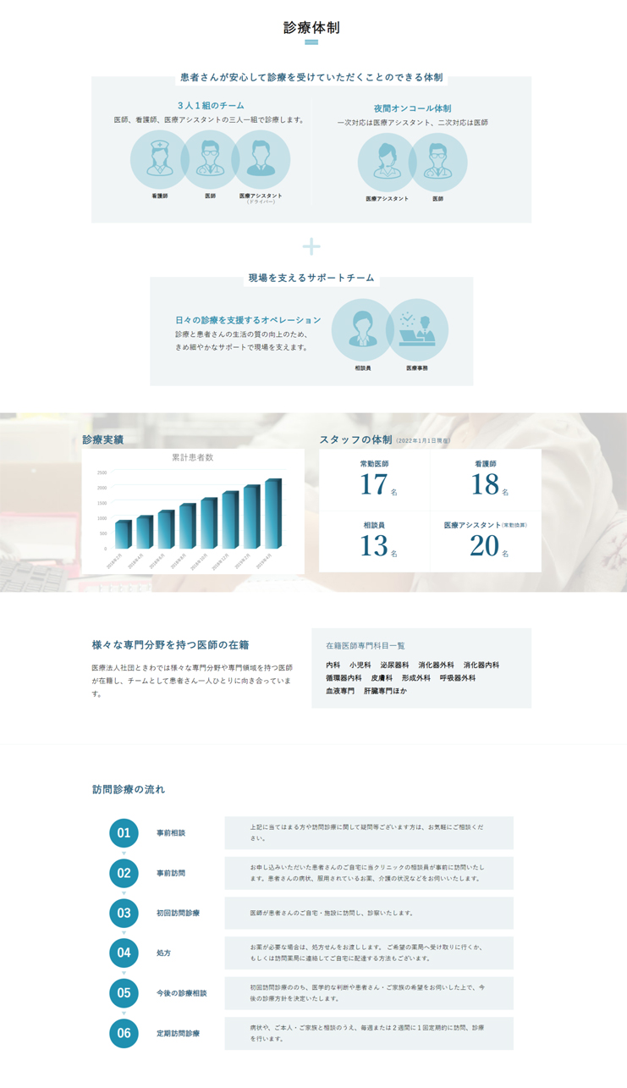Click the 常勤医師 17名 staff cell
Viewport: 627px width, 1088px height.
[374, 479]
